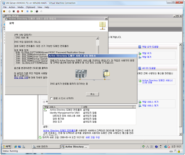Open 역할 요약 도움말 link
Image resolution: width=185 pixels, height=155 pixels.
(x=150, y=47)
